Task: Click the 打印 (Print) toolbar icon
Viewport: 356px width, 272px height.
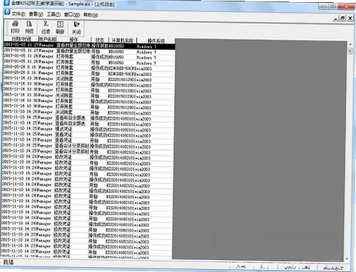Action: pos(15,27)
